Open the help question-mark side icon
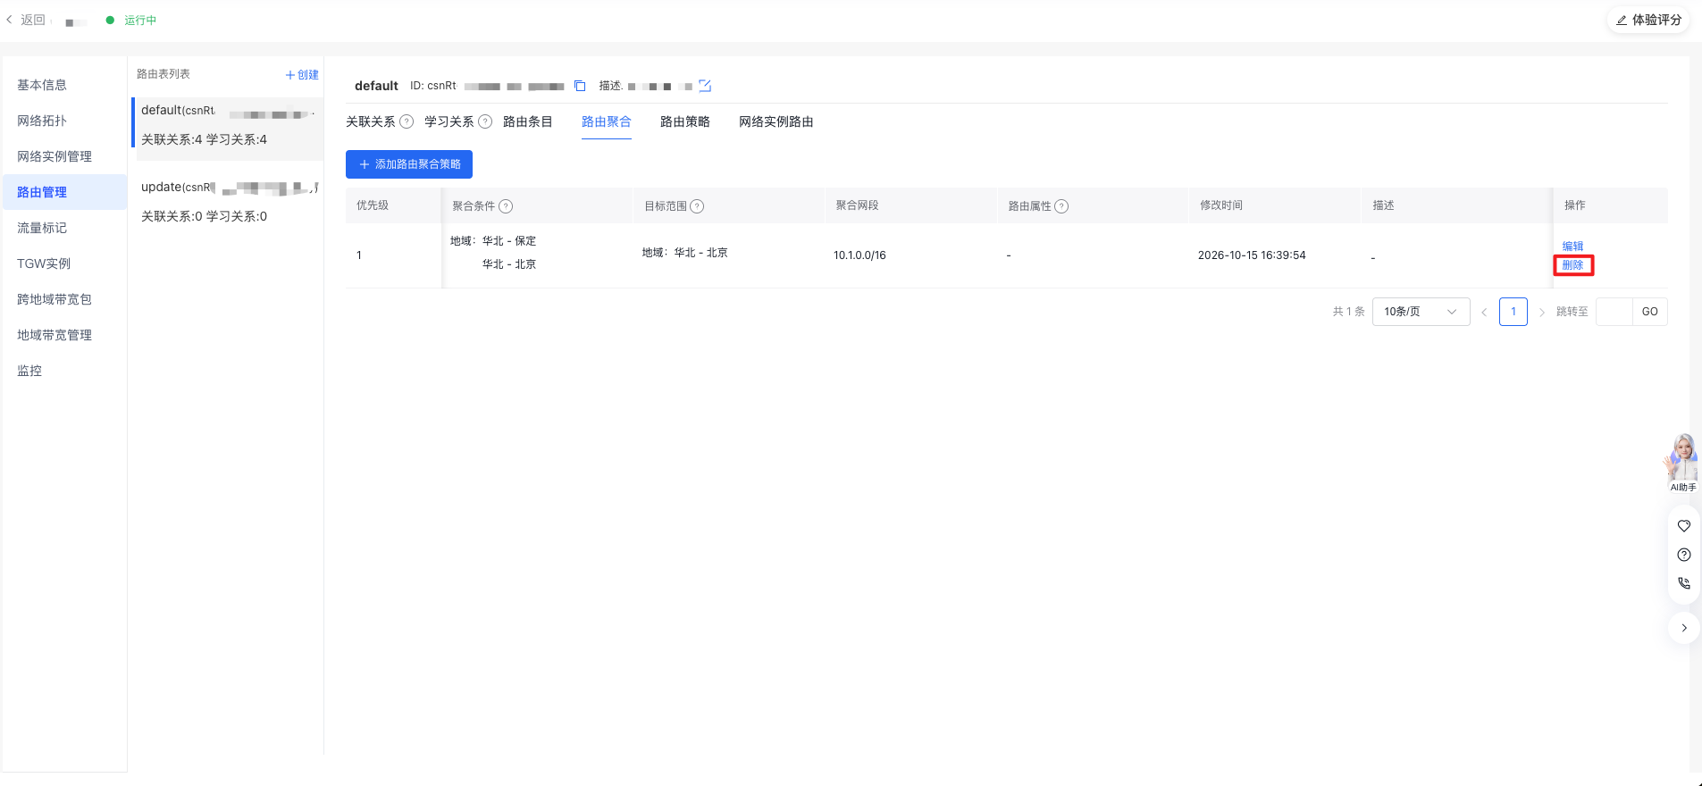This screenshot has width=1702, height=786. (x=1684, y=555)
